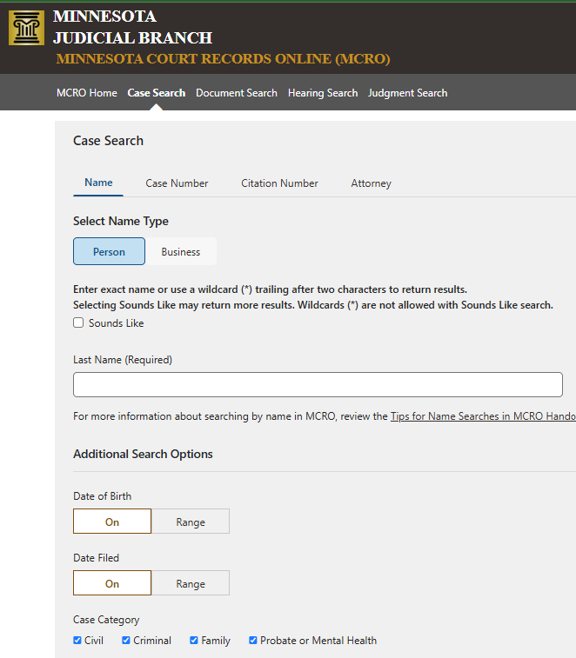Open Tips for Name Searches in MCRO link
The height and width of the screenshot is (658, 576).
[x=483, y=416]
